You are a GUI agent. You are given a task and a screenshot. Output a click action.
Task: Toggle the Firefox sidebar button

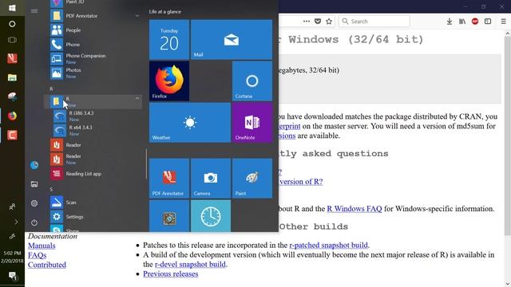(x=488, y=22)
